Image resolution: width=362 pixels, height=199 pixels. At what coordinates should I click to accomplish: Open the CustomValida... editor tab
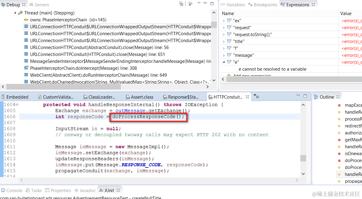(56, 97)
